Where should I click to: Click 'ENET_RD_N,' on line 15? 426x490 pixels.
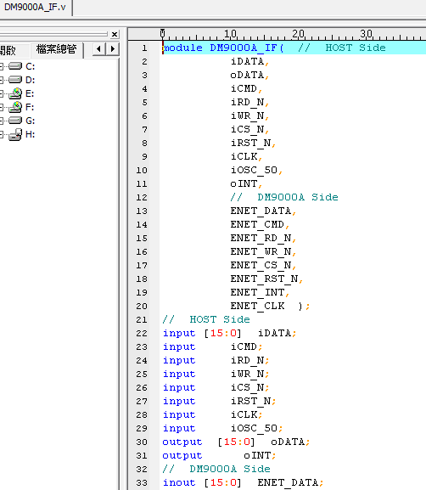pyautogui.click(x=263, y=238)
